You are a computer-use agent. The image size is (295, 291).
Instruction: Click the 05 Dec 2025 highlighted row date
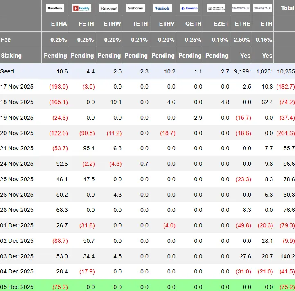[17, 287]
